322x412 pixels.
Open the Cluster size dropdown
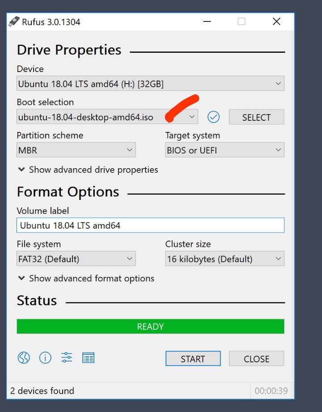(x=225, y=259)
